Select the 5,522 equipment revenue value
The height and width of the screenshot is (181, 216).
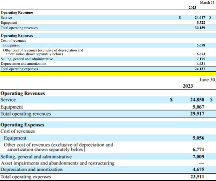(201, 22)
